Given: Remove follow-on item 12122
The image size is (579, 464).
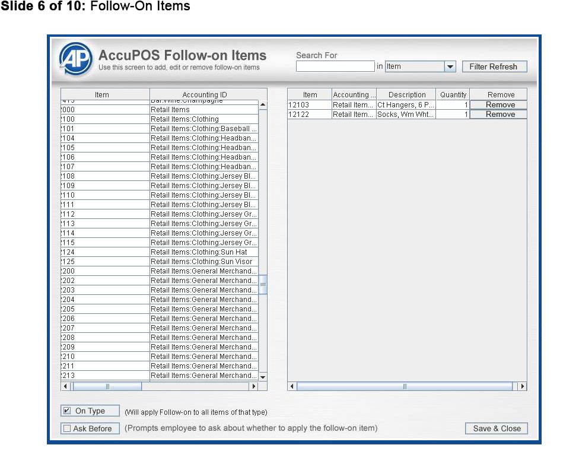Looking at the screenshot, I should [498, 115].
